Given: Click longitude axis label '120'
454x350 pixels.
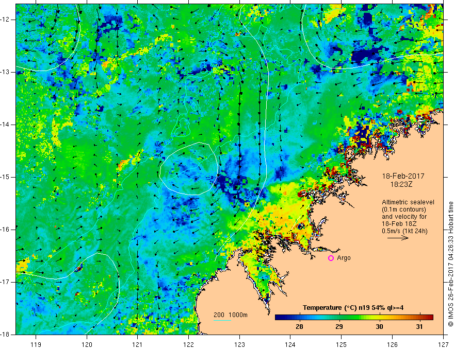Looking at the screenshot, I should pos(87,344).
